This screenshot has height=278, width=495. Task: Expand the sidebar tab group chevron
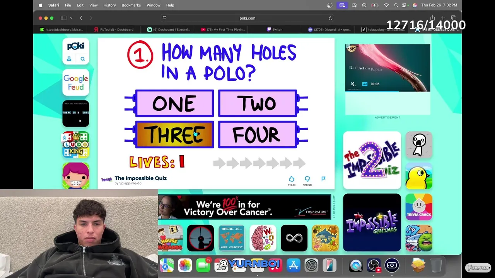71,18
